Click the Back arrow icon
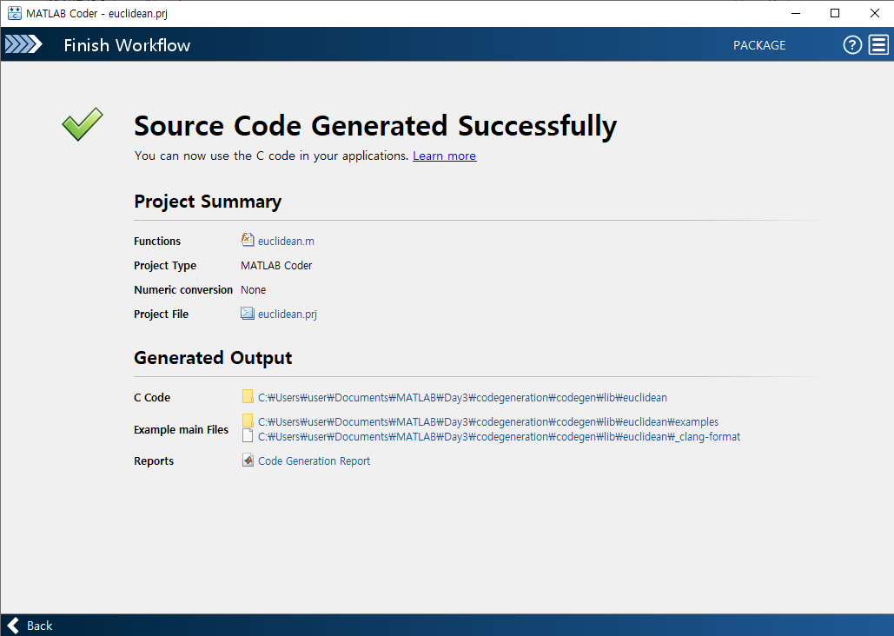Image resolution: width=894 pixels, height=636 pixels. [x=14, y=626]
